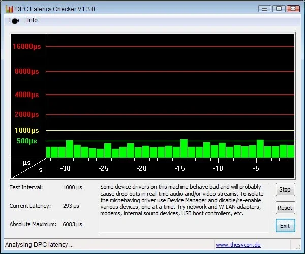Click inside the driver warning message box

pos(184,208)
